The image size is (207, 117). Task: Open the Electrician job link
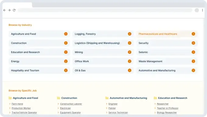coord(65,108)
